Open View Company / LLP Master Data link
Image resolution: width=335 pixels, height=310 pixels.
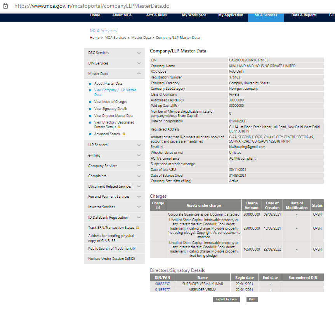point(115,92)
